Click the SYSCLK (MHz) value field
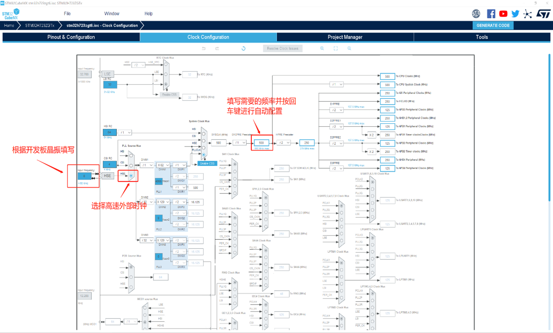 click(218, 143)
